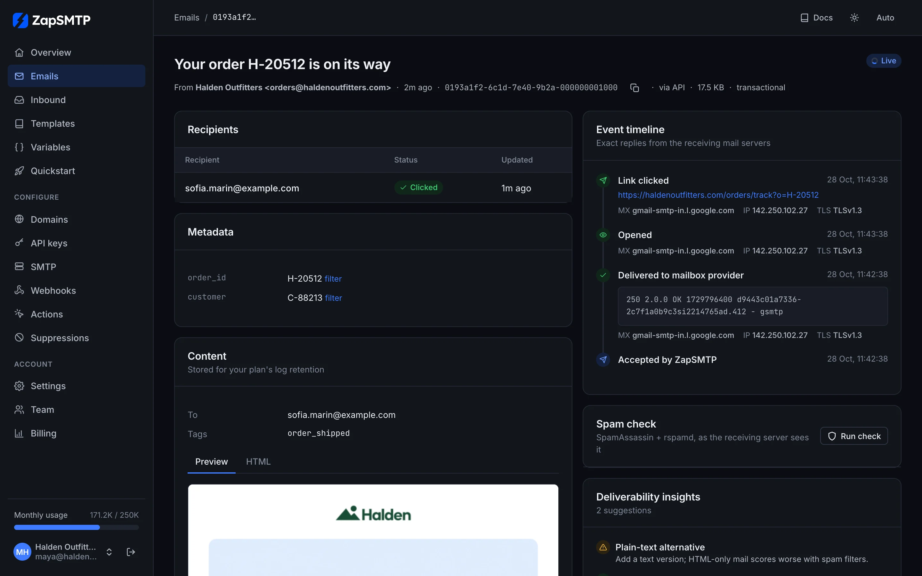Open the Billing page

76,433
